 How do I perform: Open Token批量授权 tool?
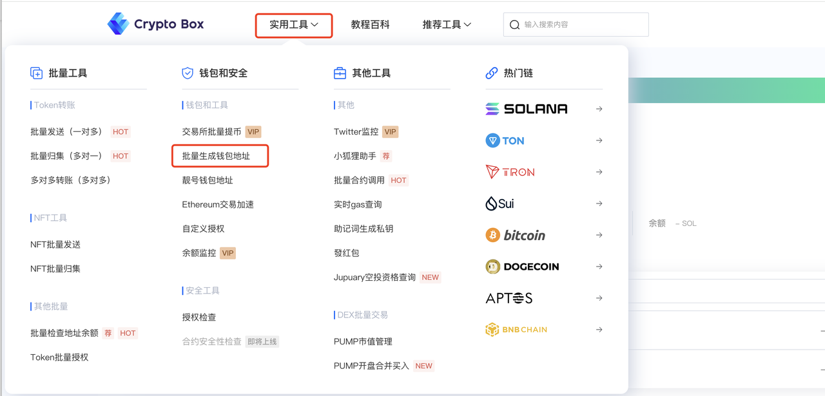59,357
